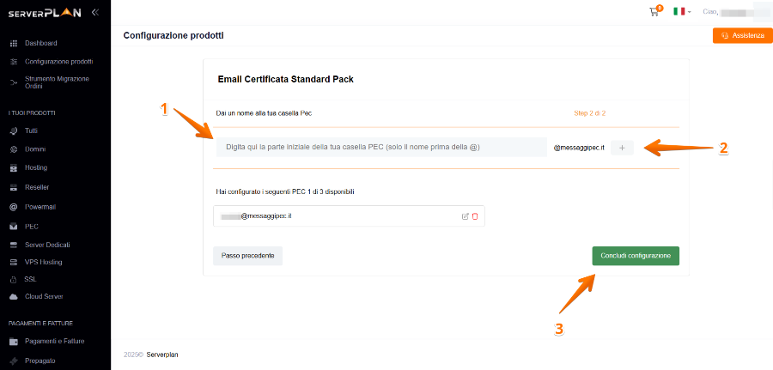The image size is (773, 370).
Task: Click the shopping cart icon
Action: click(654, 12)
